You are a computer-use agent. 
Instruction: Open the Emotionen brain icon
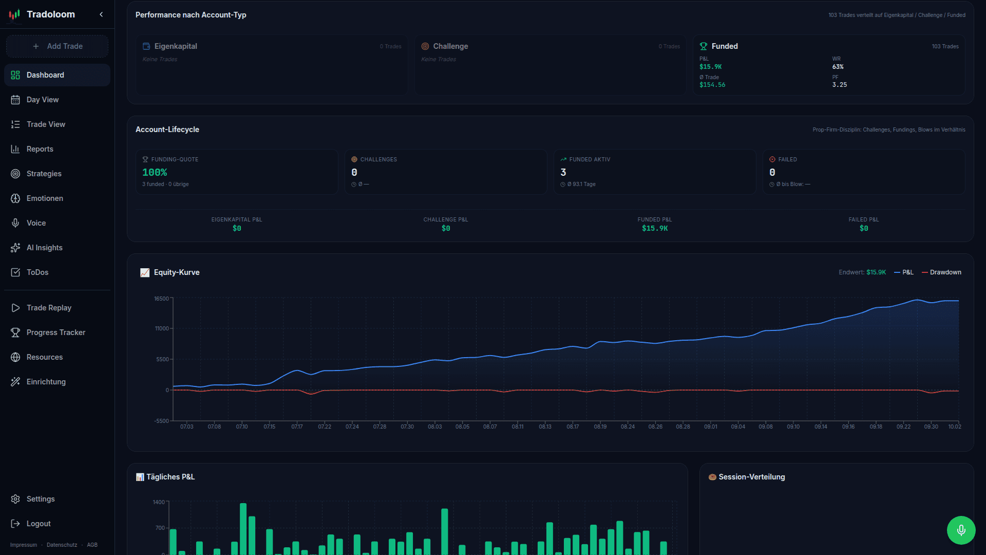tap(15, 198)
